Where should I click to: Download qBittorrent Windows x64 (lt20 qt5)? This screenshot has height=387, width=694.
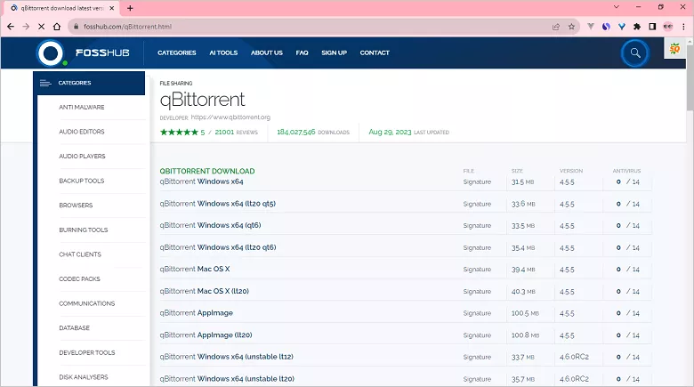(218, 204)
